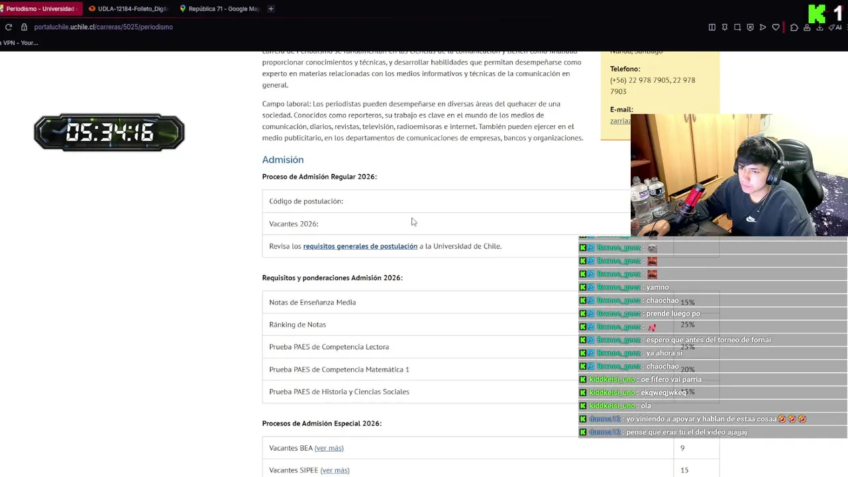Open the profile account icon
848x477 pixels.
[x=807, y=27]
